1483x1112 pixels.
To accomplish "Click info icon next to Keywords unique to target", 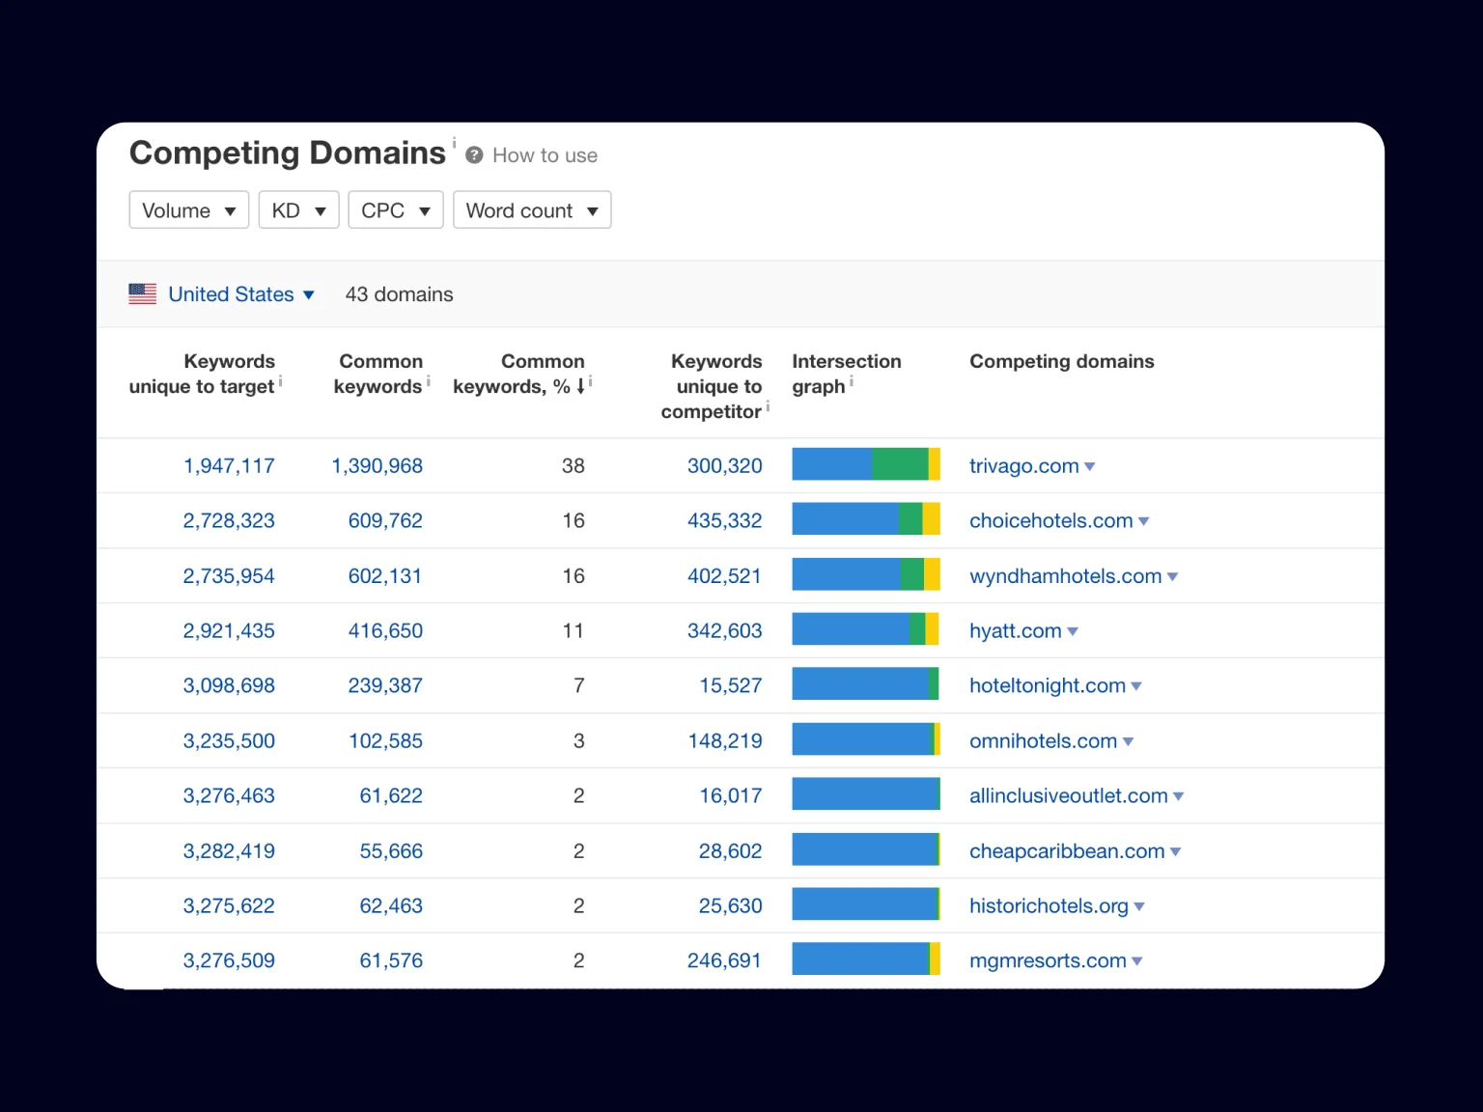I will (280, 381).
